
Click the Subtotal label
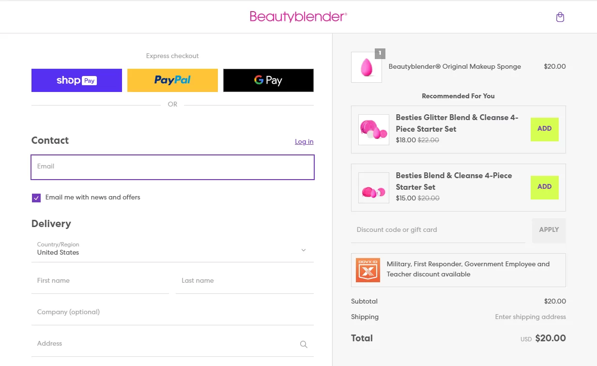364,302
